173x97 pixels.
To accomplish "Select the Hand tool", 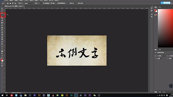I will pyautogui.click(x=2, y=51).
